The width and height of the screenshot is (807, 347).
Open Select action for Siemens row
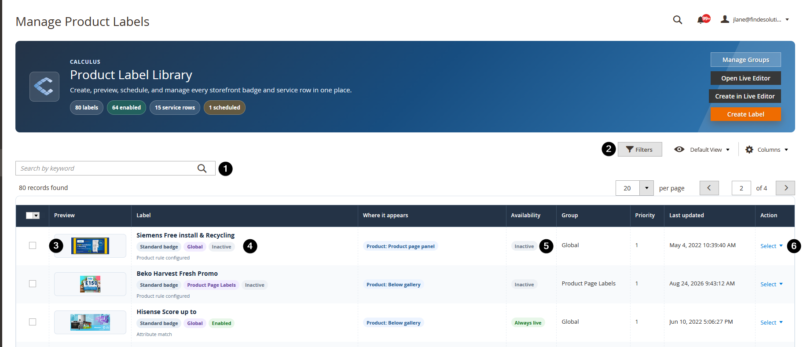click(771, 246)
